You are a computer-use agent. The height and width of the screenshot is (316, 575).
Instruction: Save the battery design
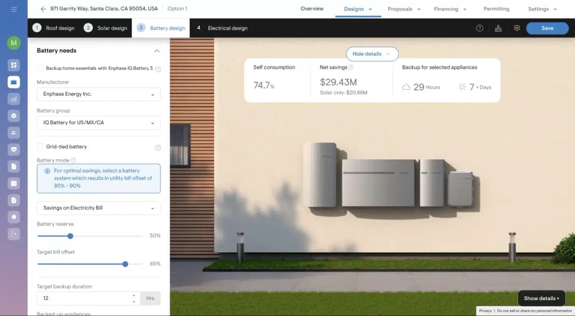(x=547, y=28)
